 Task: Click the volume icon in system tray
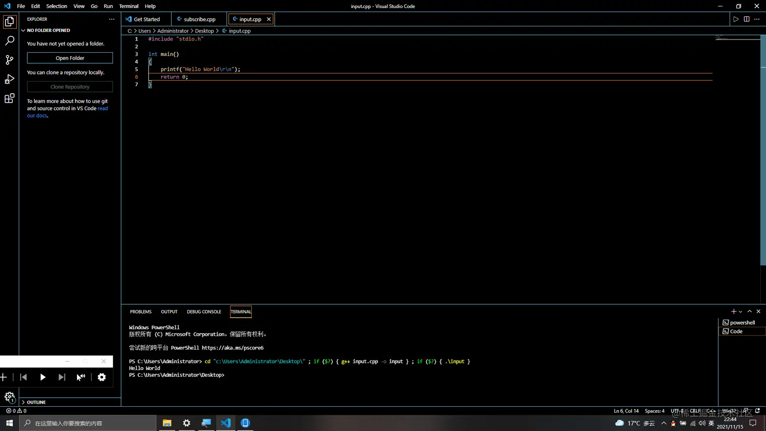click(x=702, y=423)
